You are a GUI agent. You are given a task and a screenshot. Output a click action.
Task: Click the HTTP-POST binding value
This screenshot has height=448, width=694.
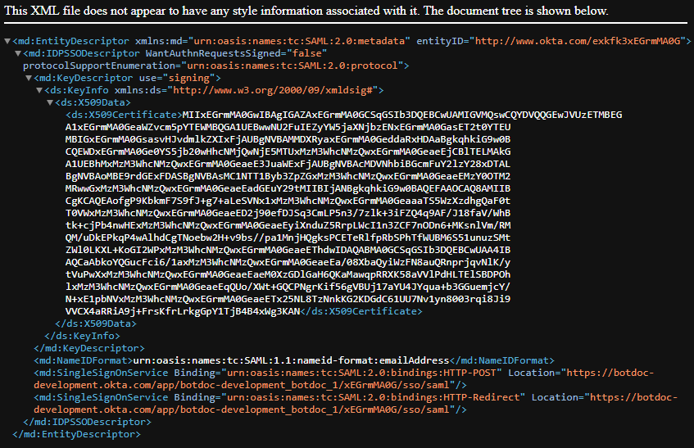(361, 373)
